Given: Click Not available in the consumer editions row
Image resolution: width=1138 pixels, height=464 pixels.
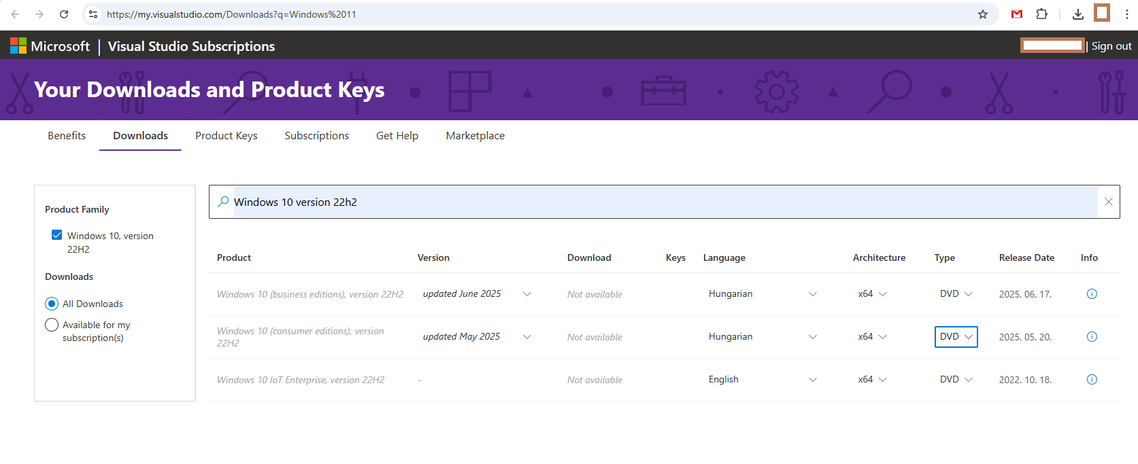Looking at the screenshot, I should (x=595, y=337).
